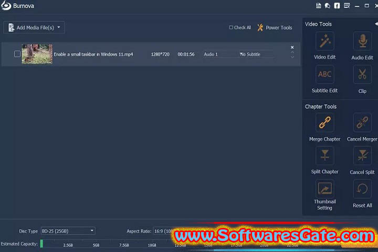
Task: Click the Reset All icon
Action: click(x=362, y=189)
